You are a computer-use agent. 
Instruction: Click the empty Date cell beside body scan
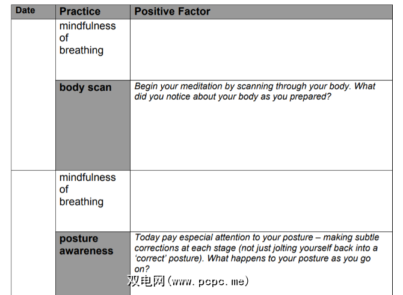click(33, 124)
